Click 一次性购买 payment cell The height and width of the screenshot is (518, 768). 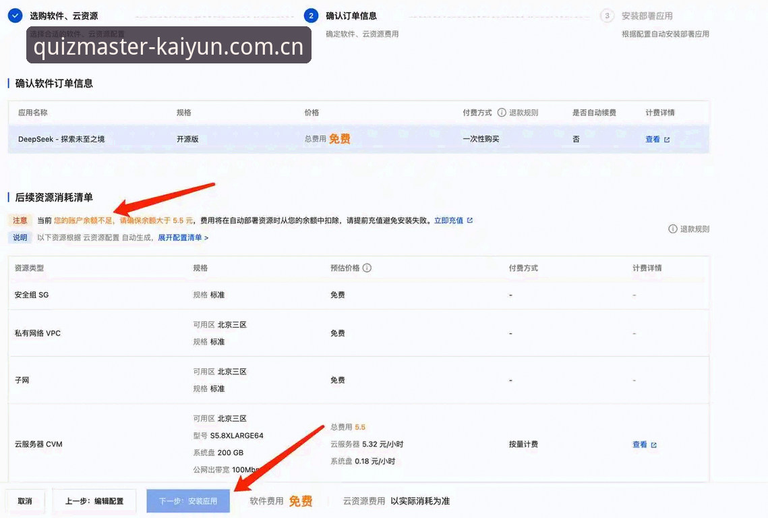point(481,139)
